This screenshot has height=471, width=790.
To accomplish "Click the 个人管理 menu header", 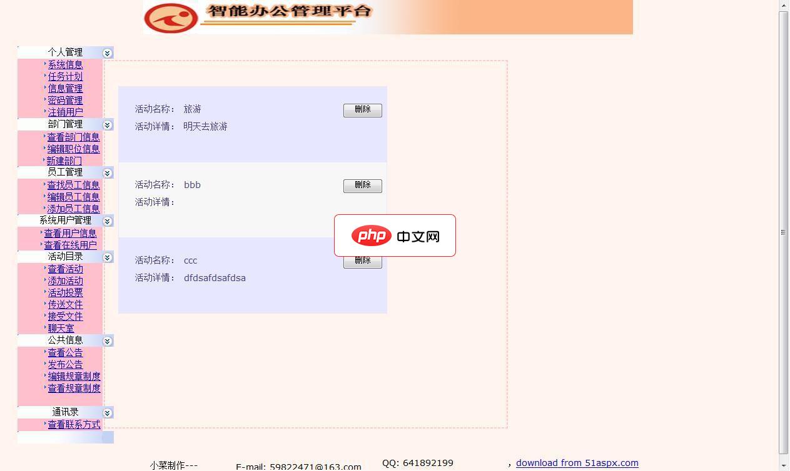I will tap(65, 52).
